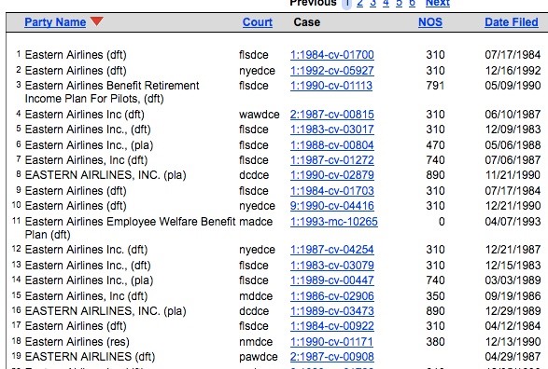Sort results by Party Name column
The image size is (548, 369).
click(55, 22)
